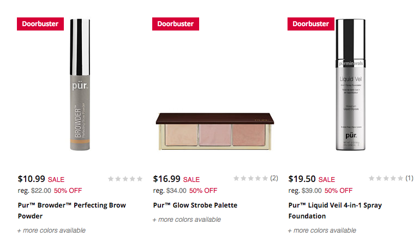This screenshot has width=419, height=237.
Task: Open the (1) review count for Liquid Veil
Action: pyautogui.click(x=409, y=178)
